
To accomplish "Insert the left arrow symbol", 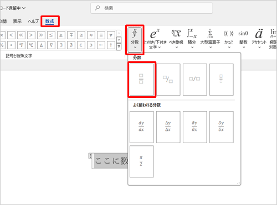I will (x=101, y=45).
